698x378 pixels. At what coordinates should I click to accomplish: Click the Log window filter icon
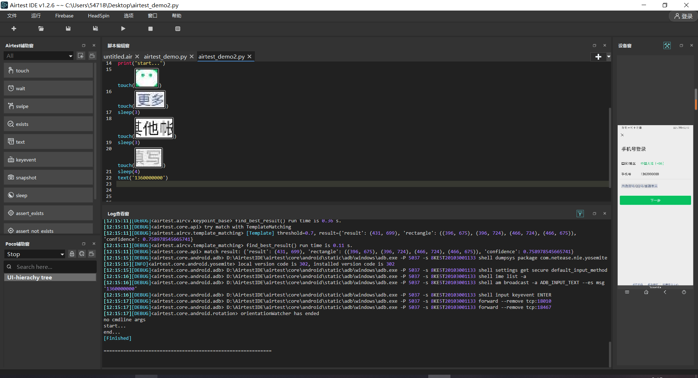(580, 214)
